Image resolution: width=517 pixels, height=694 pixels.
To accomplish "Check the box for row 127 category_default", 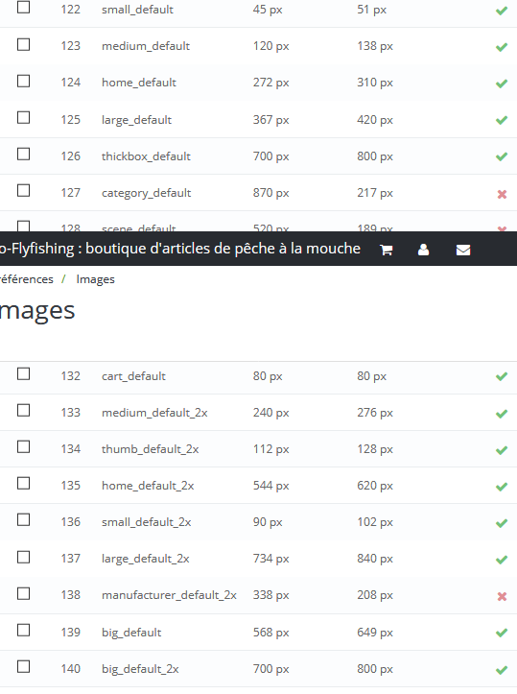I will pyautogui.click(x=23, y=190).
